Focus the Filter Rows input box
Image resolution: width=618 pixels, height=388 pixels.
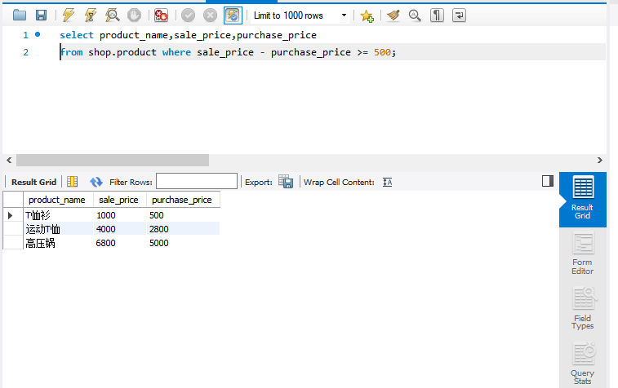pos(197,181)
